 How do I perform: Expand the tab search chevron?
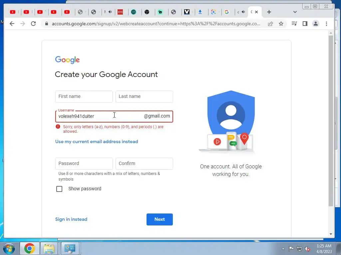coord(295,12)
